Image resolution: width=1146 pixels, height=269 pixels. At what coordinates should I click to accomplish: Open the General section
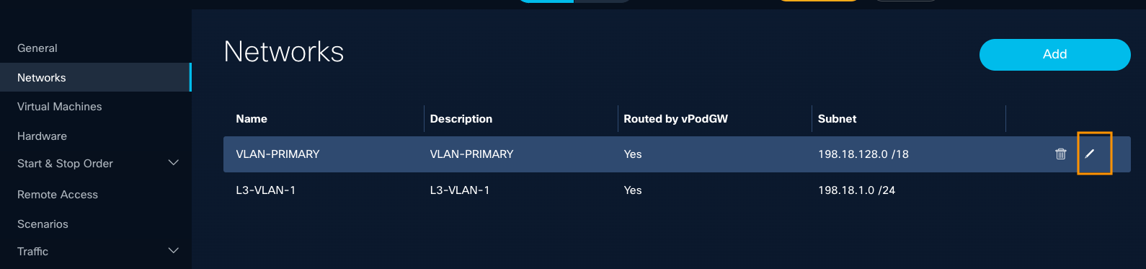(37, 48)
